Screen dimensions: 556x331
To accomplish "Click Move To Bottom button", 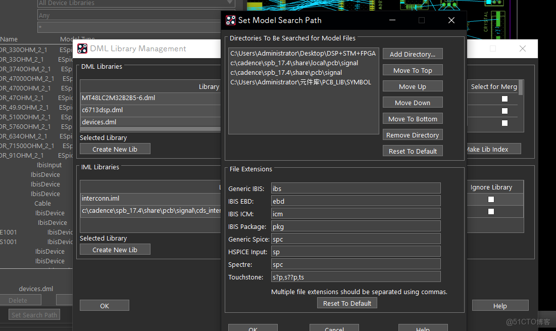I will click(x=413, y=119).
